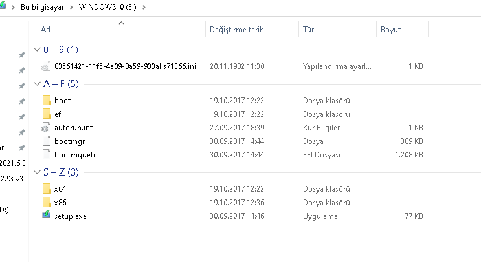481x262 pixels.
Task: Navigate to Bu bilgisayar in breadcrumb
Action: (41, 7)
